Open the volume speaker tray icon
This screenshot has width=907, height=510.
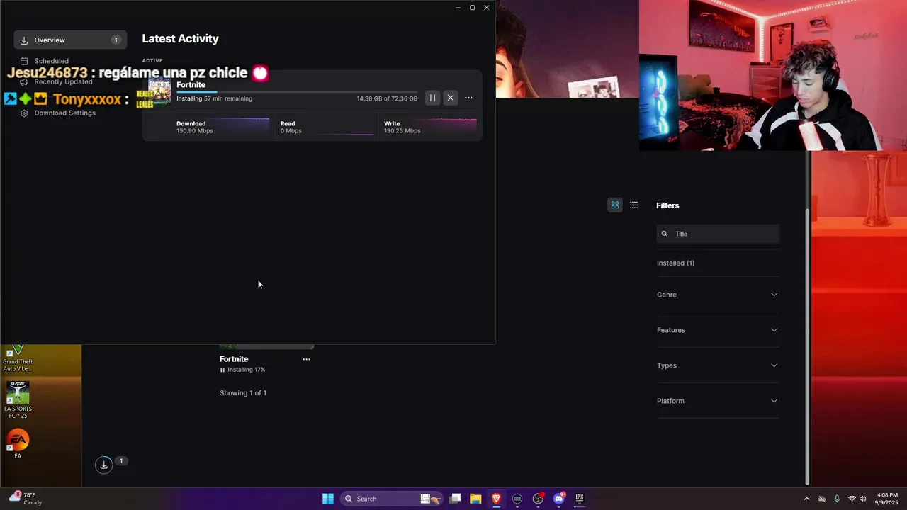pos(864,499)
